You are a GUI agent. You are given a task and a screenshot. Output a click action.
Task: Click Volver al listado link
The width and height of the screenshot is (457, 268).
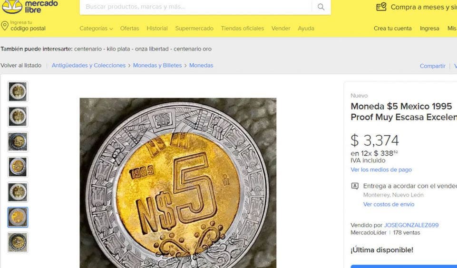point(21,65)
